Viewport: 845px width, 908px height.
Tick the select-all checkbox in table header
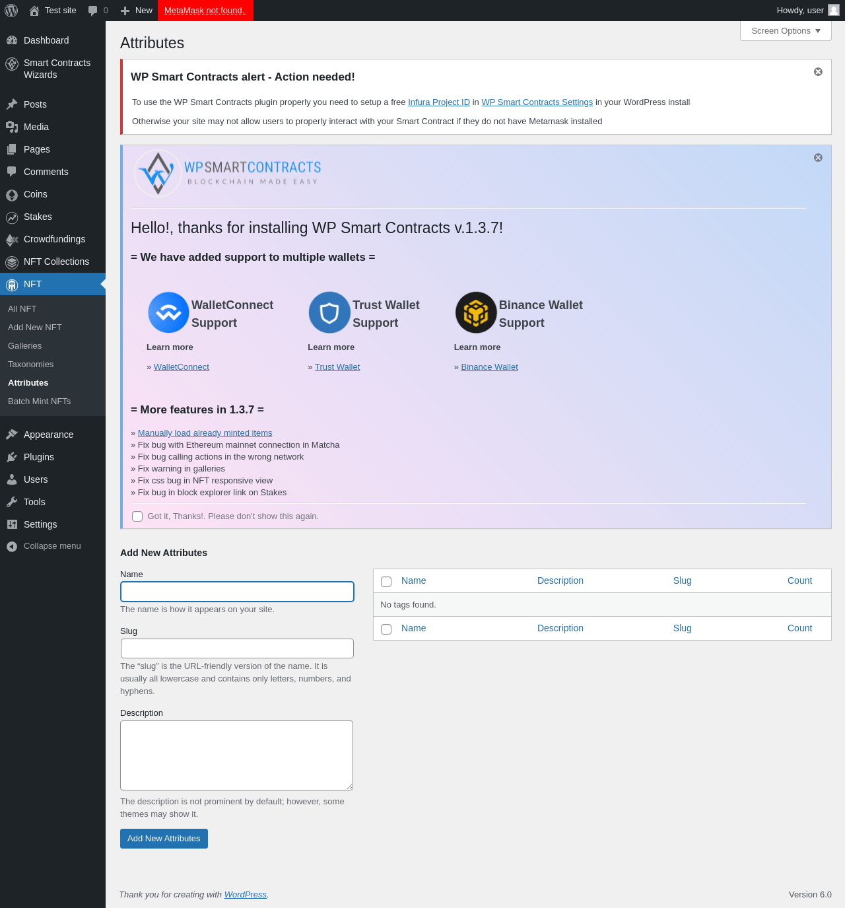[x=386, y=582]
